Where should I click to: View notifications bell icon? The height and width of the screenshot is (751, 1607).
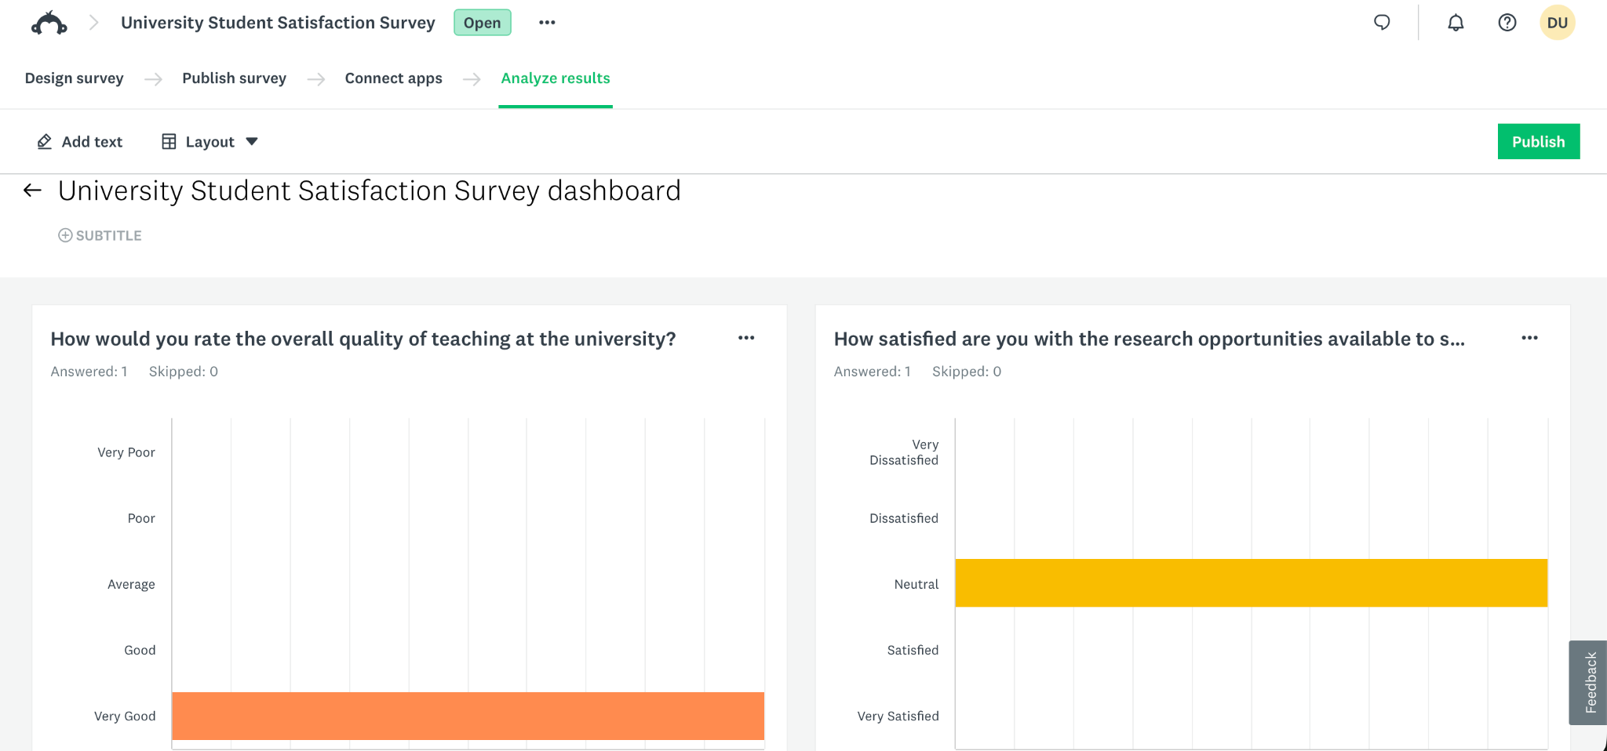click(1456, 23)
